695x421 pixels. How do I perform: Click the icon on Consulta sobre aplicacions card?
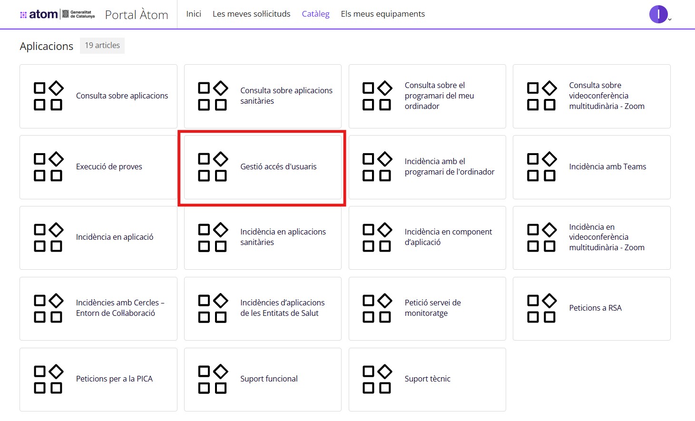[48, 96]
